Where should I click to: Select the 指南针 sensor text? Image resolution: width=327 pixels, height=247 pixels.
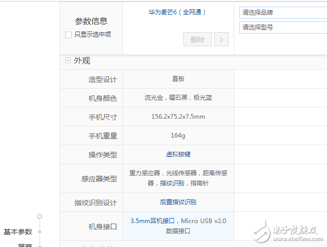point(200,183)
